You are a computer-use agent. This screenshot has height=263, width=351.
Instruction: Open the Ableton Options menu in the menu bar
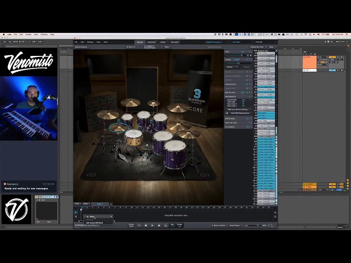coord(44,35)
